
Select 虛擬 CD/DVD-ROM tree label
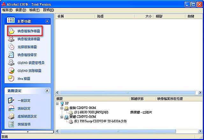(83, 108)
